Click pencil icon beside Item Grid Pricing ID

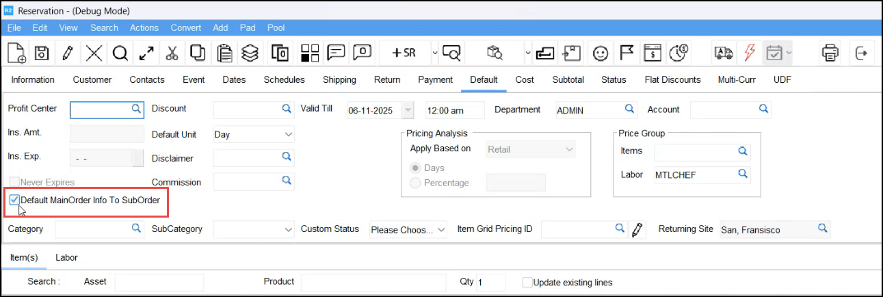click(x=637, y=230)
